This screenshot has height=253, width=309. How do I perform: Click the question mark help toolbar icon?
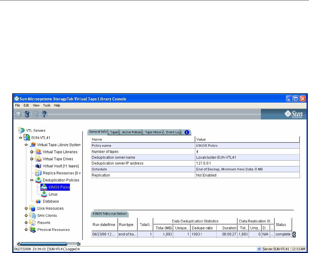[x=44, y=114]
